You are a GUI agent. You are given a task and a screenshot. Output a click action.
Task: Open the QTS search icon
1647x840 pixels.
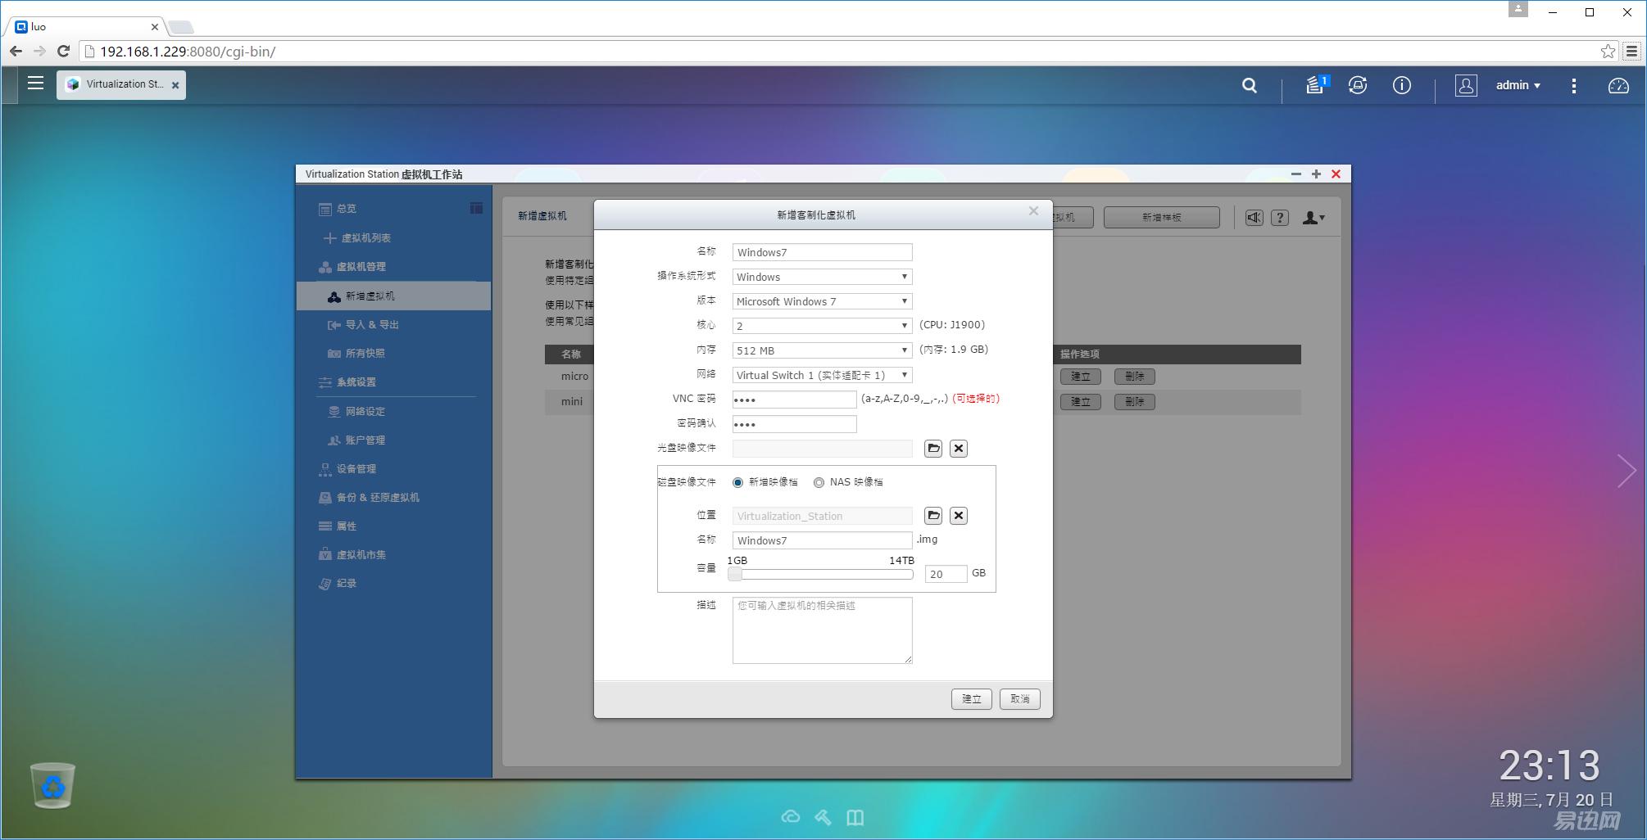click(x=1249, y=85)
